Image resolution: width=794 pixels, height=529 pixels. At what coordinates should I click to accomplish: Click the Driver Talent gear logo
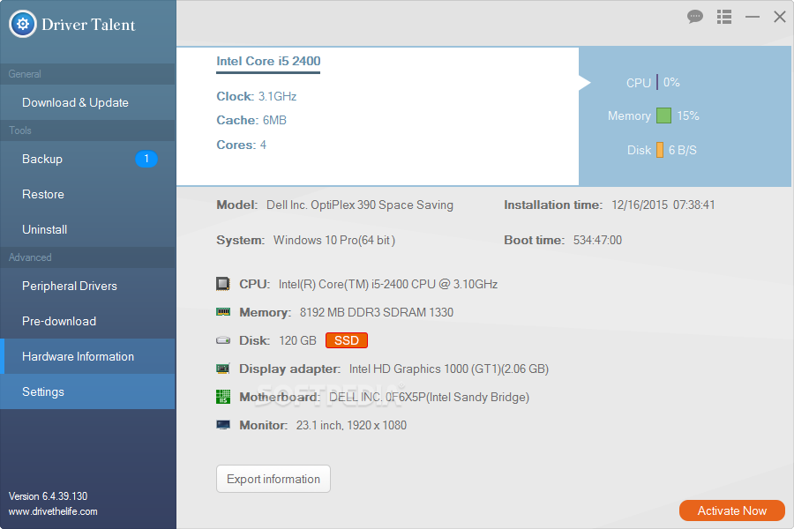(x=22, y=24)
